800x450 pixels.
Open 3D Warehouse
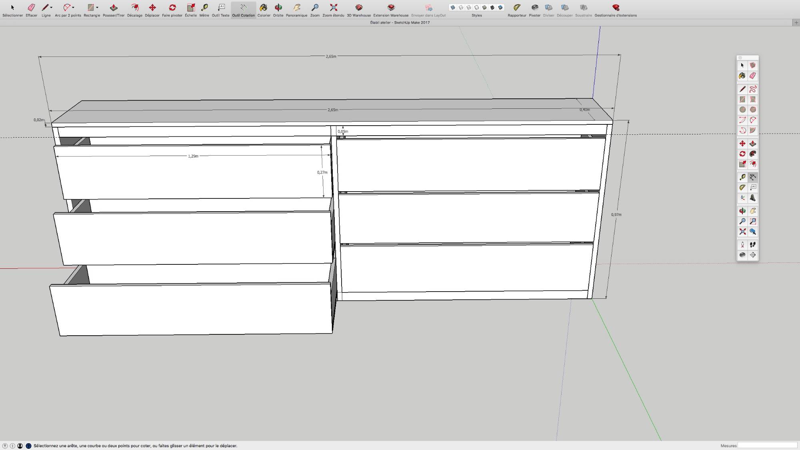coord(358,7)
